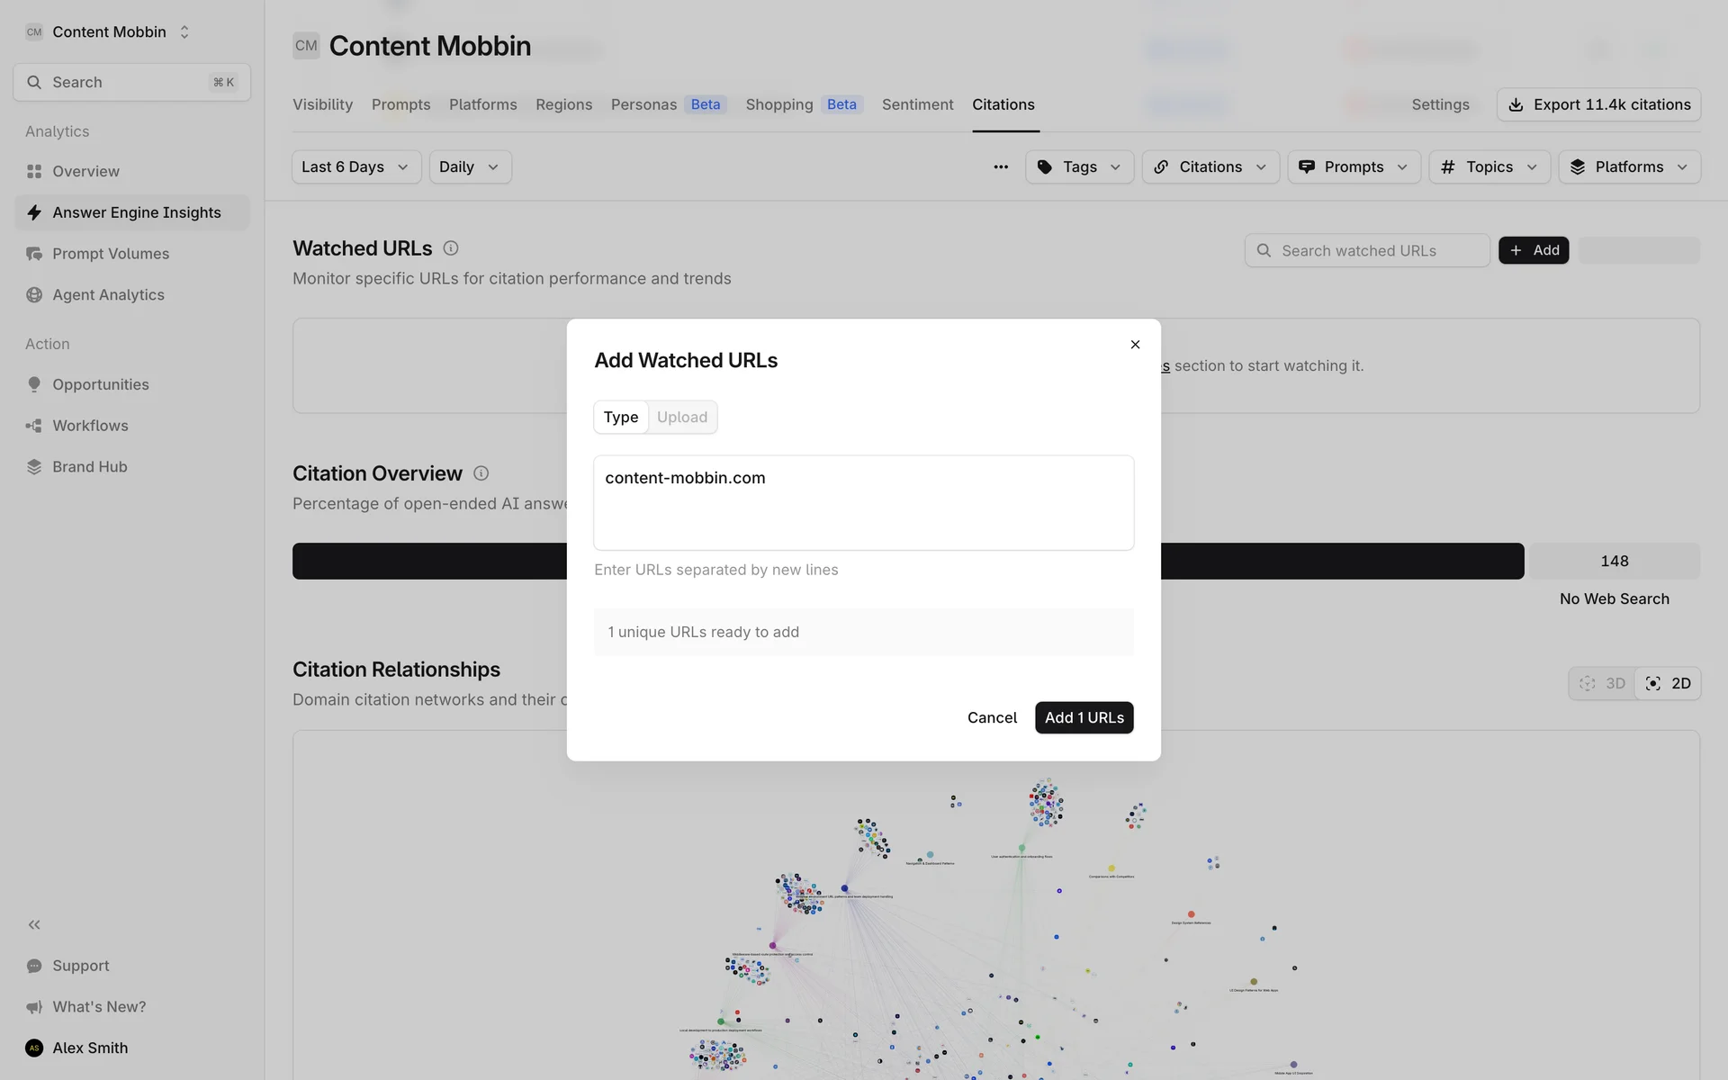The height and width of the screenshot is (1080, 1728).
Task: Click the Agent Analytics globe icon
Action: pyautogui.click(x=34, y=295)
